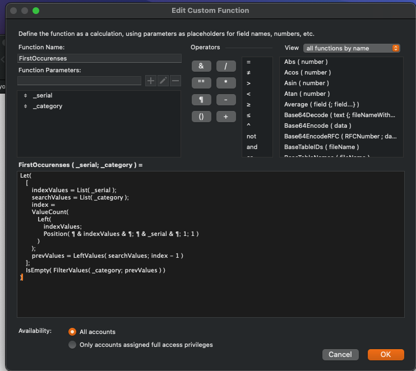Screen dimensions: 416x371
Task: Click the _category parameter reorder handle
Action: (25, 106)
